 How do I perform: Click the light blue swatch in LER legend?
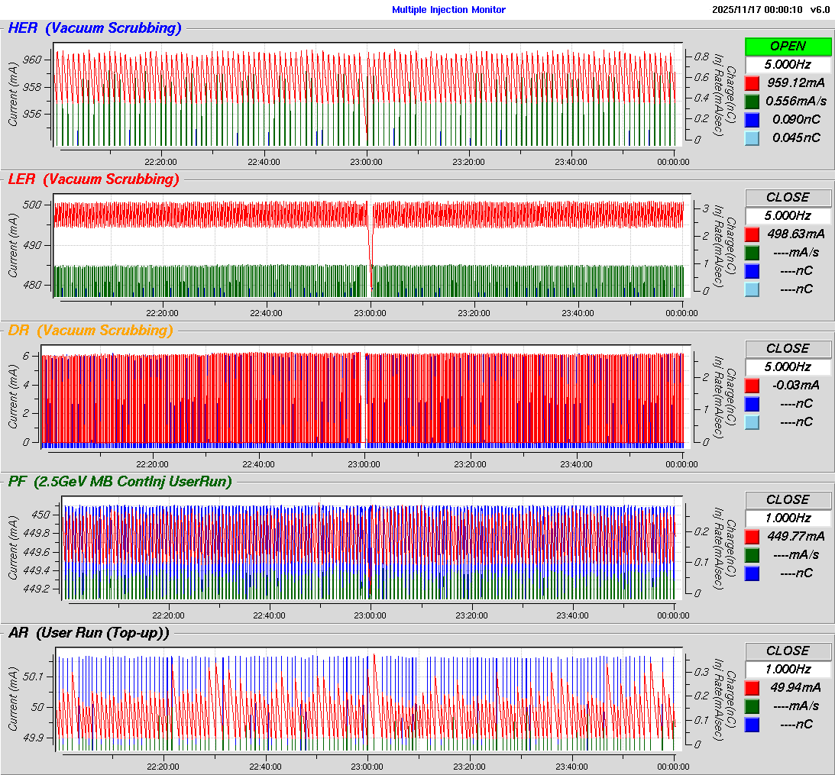(x=752, y=289)
